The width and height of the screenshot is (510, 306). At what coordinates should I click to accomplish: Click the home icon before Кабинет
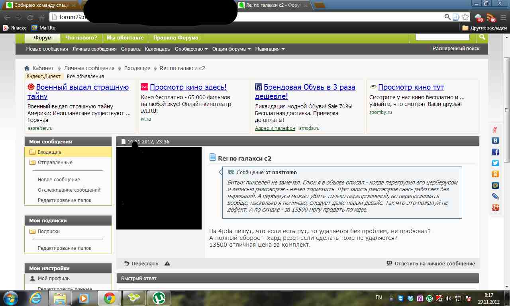[x=27, y=68]
